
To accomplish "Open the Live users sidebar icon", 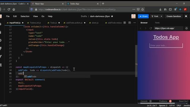I will coord(1,65).
